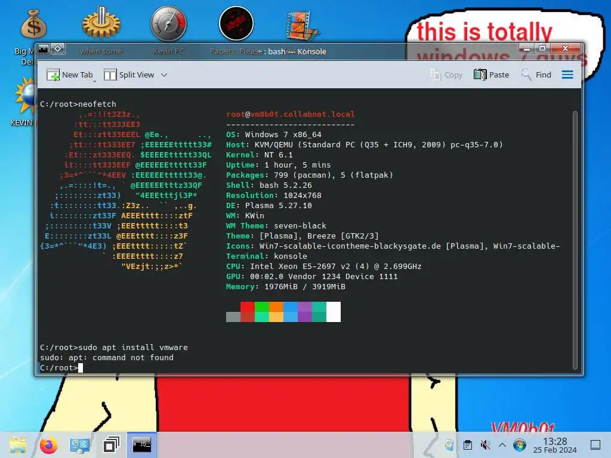Viewport: 611px width, 458px height.
Task: Select the golden gear 'when some' desktop icon
Action: click(101, 23)
